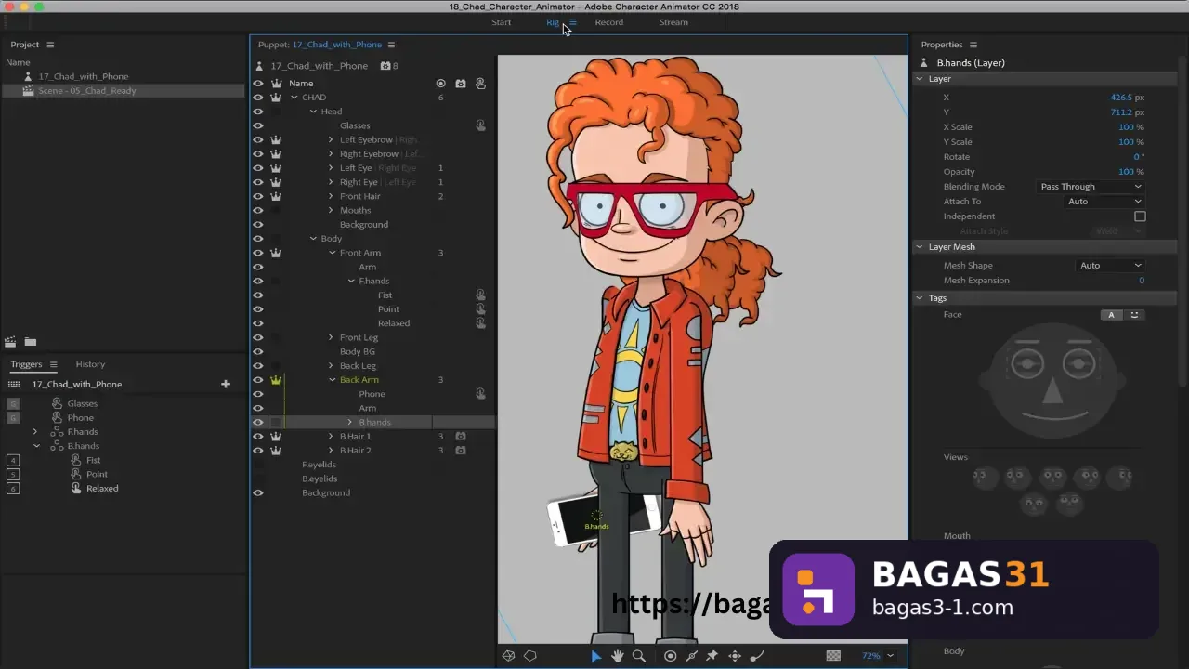Toggle visibility of Mouths layer

coord(258,210)
